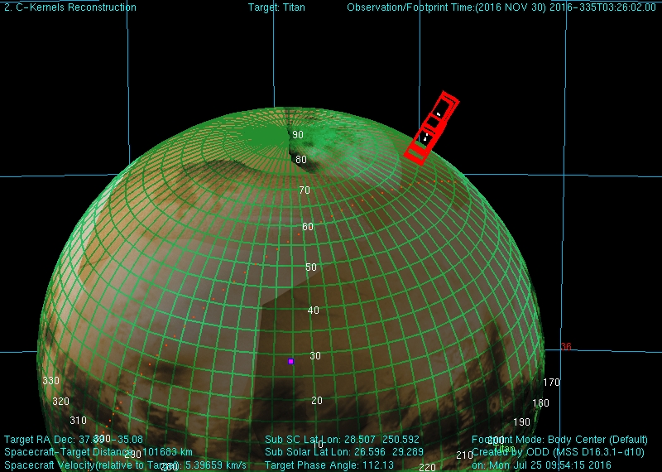Click the latitude label 50
The image size is (662, 472).
coord(311,267)
